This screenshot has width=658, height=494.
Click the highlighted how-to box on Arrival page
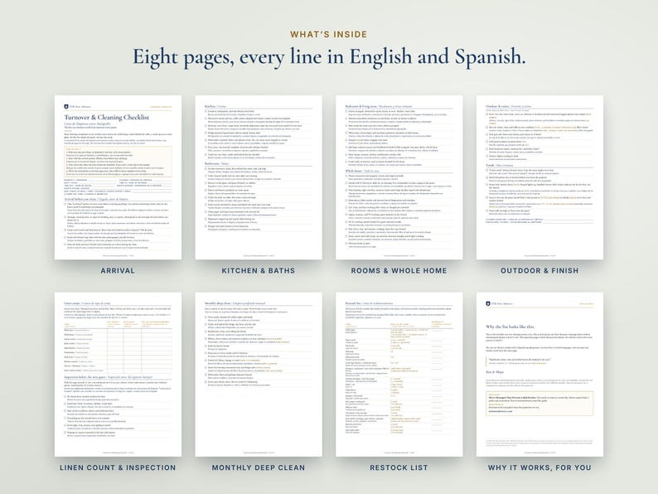tap(118, 161)
